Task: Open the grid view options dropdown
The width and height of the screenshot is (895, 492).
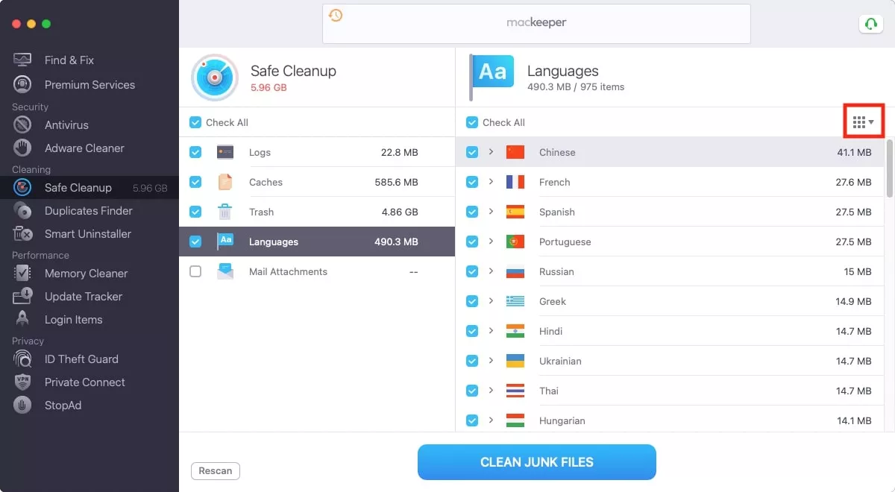Action: (863, 122)
